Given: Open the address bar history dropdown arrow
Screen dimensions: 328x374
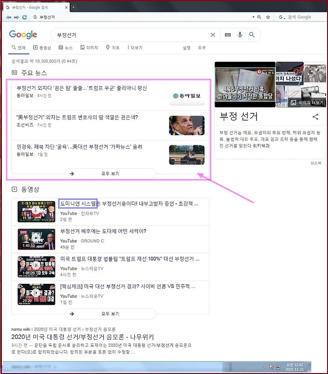Looking at the screenshot, I should (x=253, y=17).
